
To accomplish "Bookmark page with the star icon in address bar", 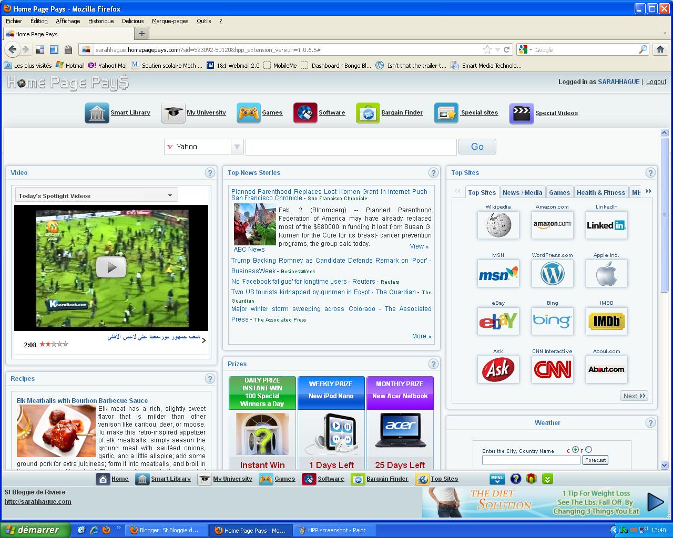I will [487, 49].
